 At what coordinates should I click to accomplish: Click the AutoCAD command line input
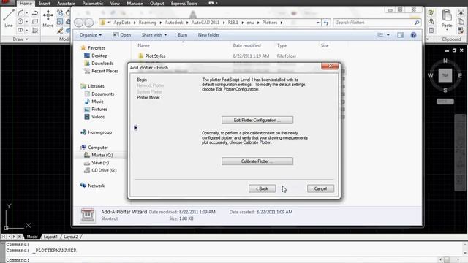[221, 260]
